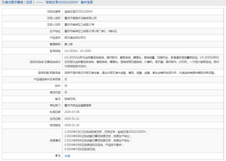
Task: Click registrant name 重庆天海医疗设备有限公司
Action: coord(81,18)
